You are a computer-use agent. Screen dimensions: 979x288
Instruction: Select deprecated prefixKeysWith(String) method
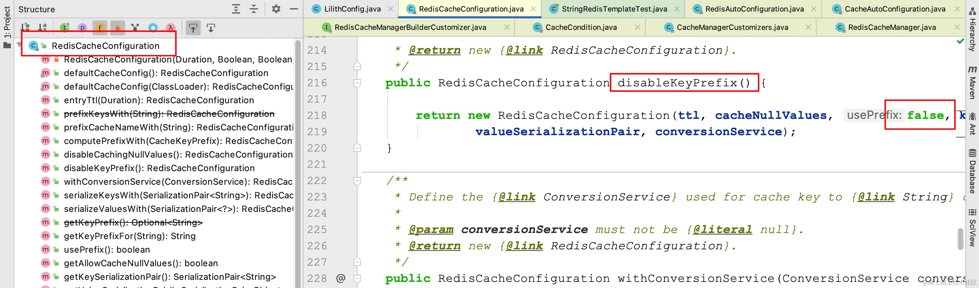coord(169,114)
